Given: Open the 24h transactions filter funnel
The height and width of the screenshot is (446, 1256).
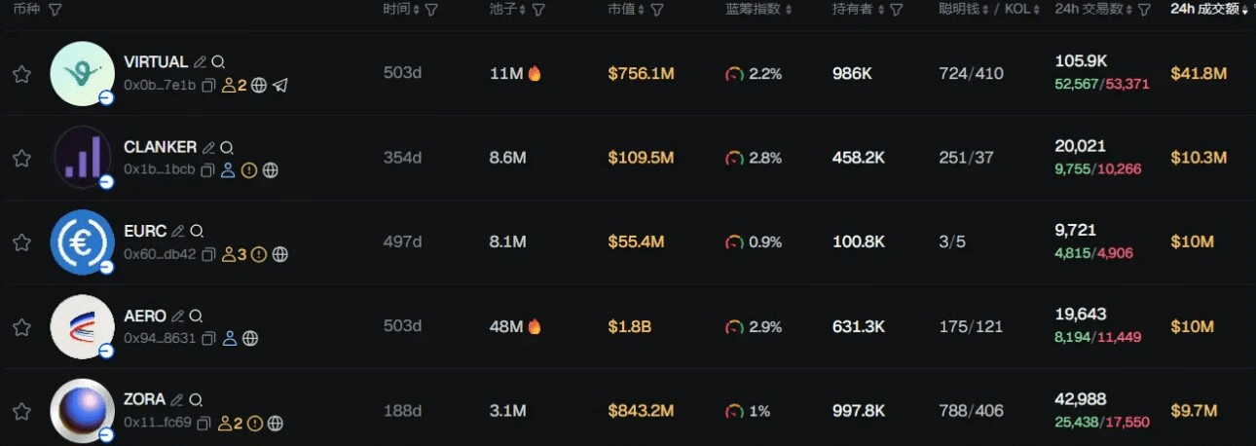Looking at the screenshot, I should click(x=1145, y=10).
